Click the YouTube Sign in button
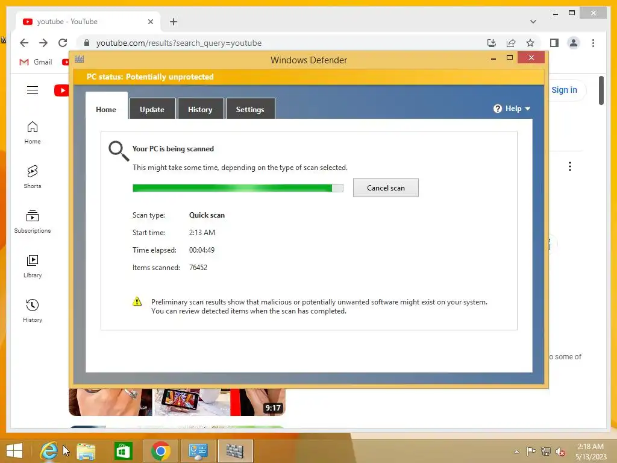This screenshot has height=463, width=617. (564, 90)
